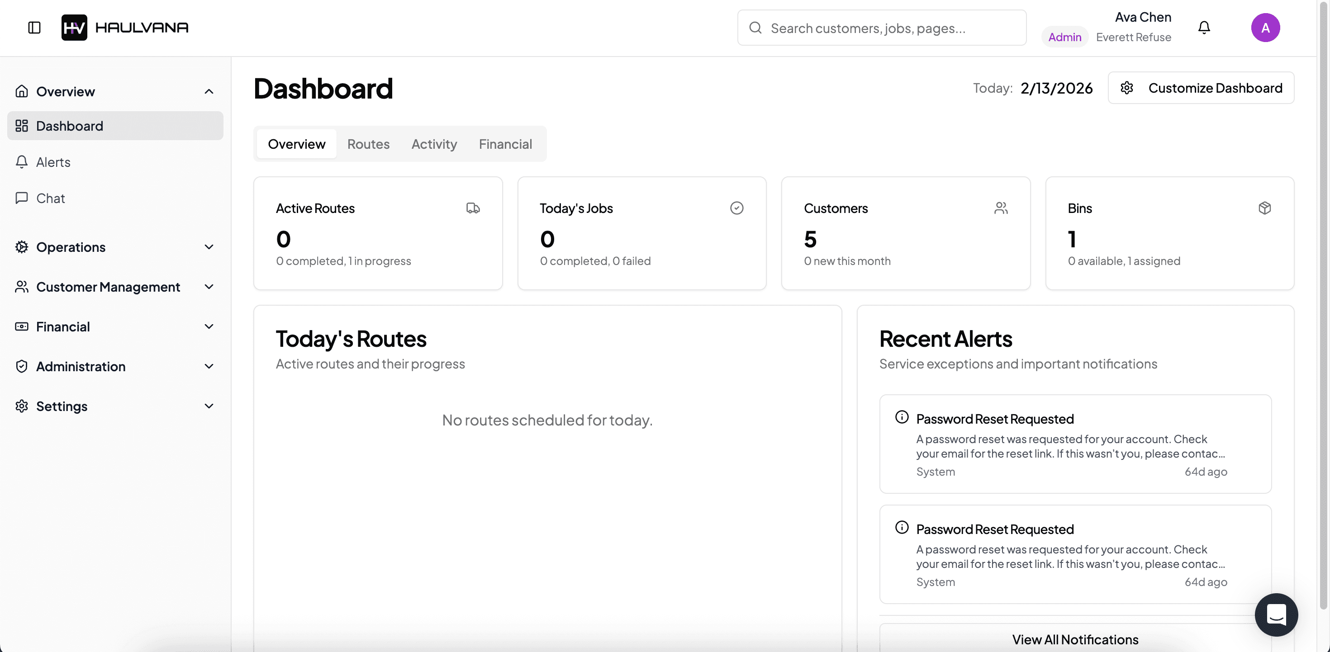The image size is (1330, 652).
Task: Open the Financial dashboard tab
Action: pos(505,144)
